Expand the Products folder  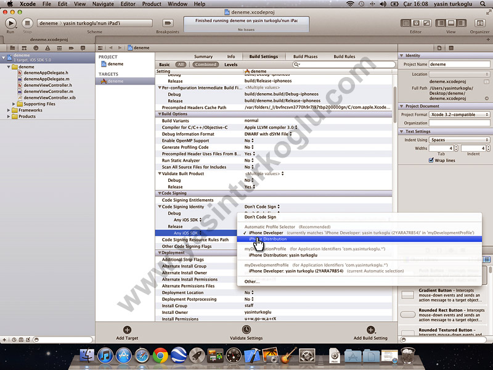click(x=9, y=117)
